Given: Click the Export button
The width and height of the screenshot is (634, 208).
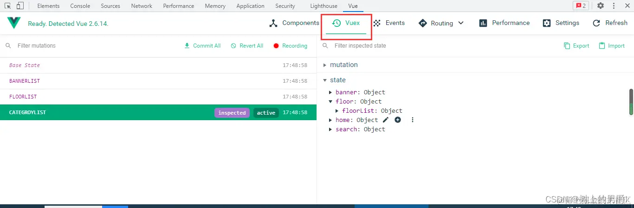Looking at the screenshot, I should [x=576, y=46].
